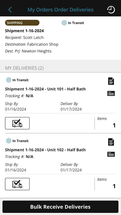Select Unit 101 In Transit status dot
121x215 pixels.
[9, 80]
